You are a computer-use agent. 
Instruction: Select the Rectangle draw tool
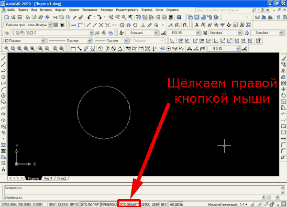coord(3,83)
